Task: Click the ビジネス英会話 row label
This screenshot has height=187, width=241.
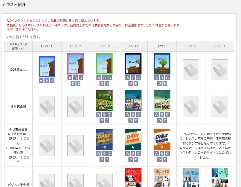Action: coord(18,185)
